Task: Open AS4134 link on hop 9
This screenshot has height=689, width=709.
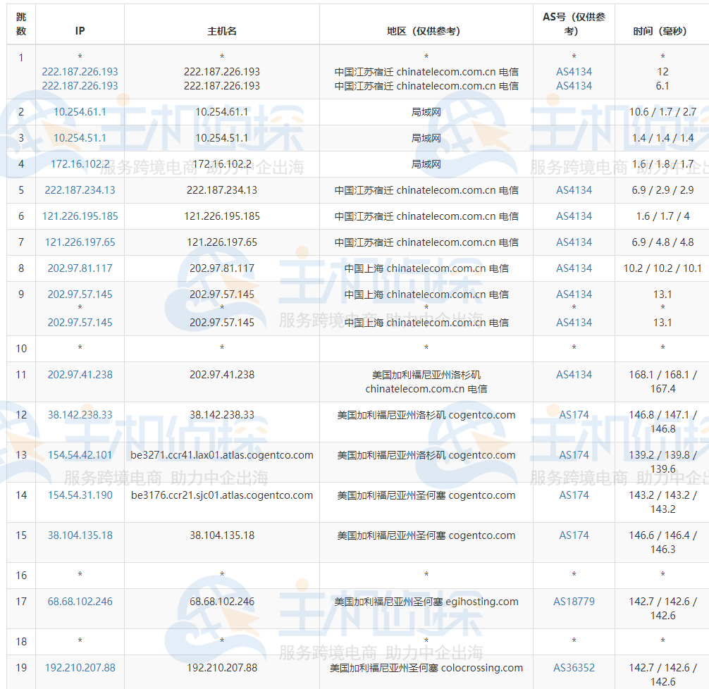Action: tap(574, 294)
